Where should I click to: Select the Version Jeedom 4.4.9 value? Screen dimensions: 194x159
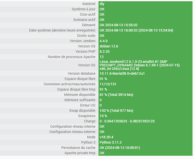[x=103, y=41]
